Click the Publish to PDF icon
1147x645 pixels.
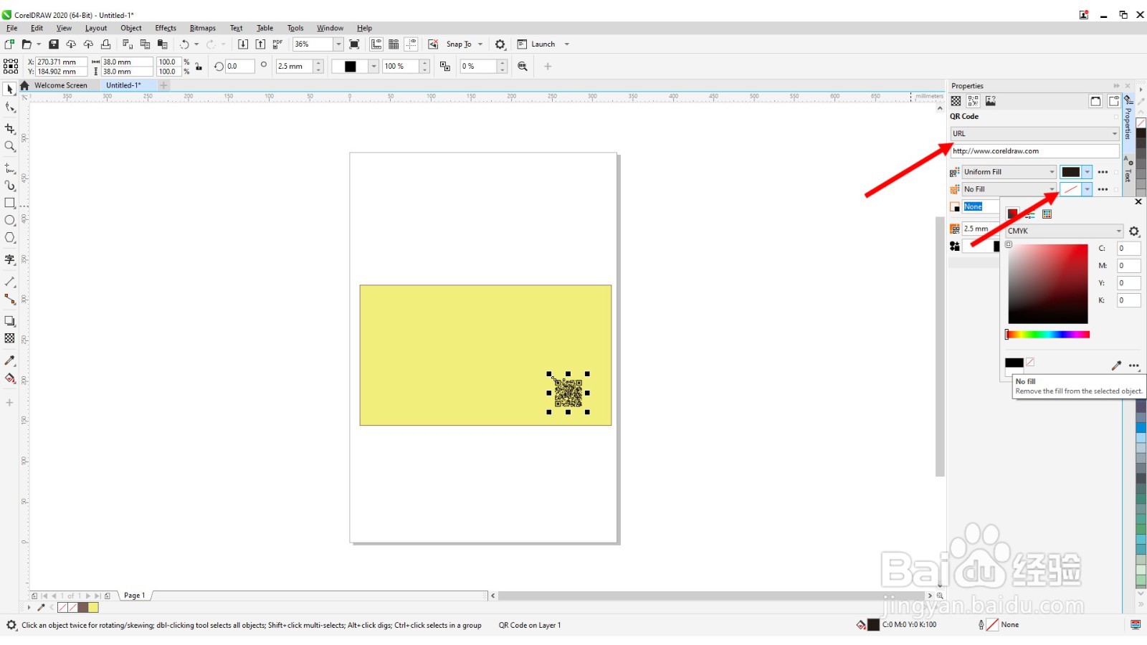pos(277,44)
